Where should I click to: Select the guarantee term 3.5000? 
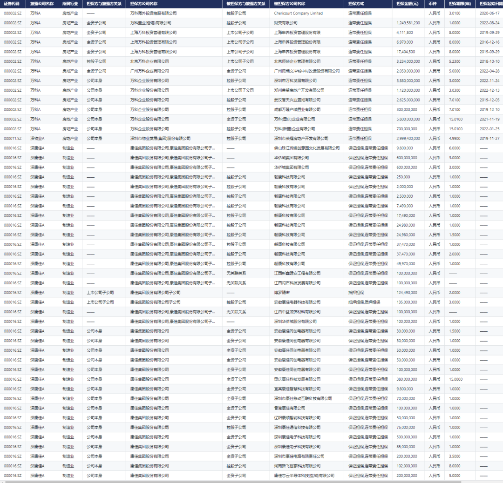455,456
